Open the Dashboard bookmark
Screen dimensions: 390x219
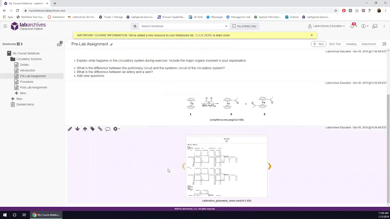[56, 17]
